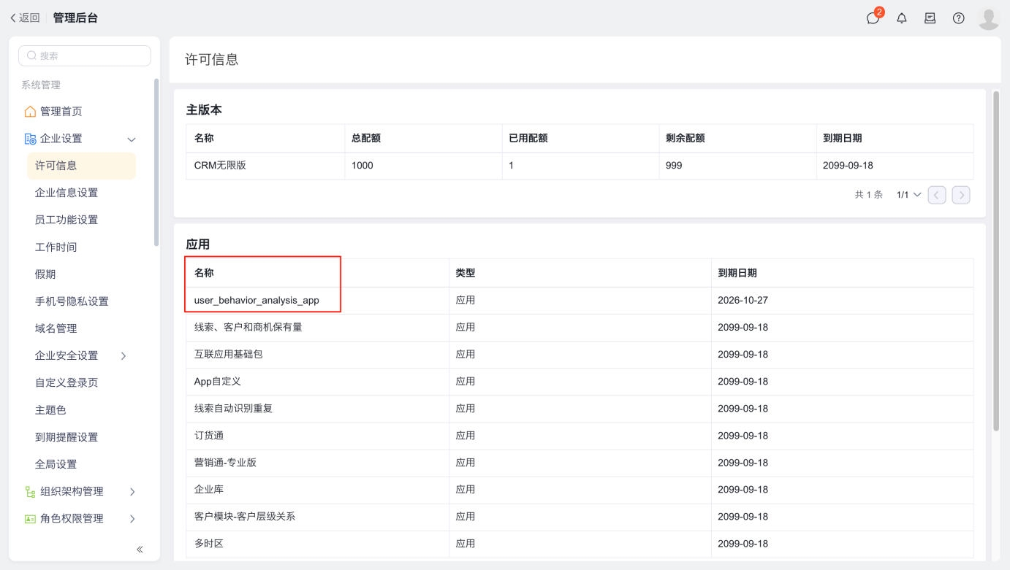Click the 客户模块-客户层级关系 row

[x=580, y=517]
